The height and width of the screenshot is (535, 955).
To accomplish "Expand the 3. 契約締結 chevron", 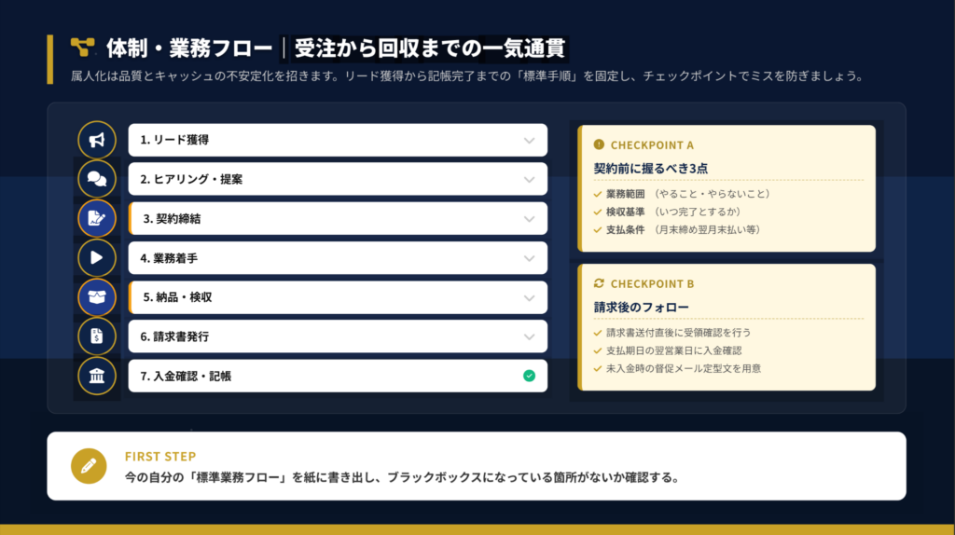I will [x=529, y=219].
